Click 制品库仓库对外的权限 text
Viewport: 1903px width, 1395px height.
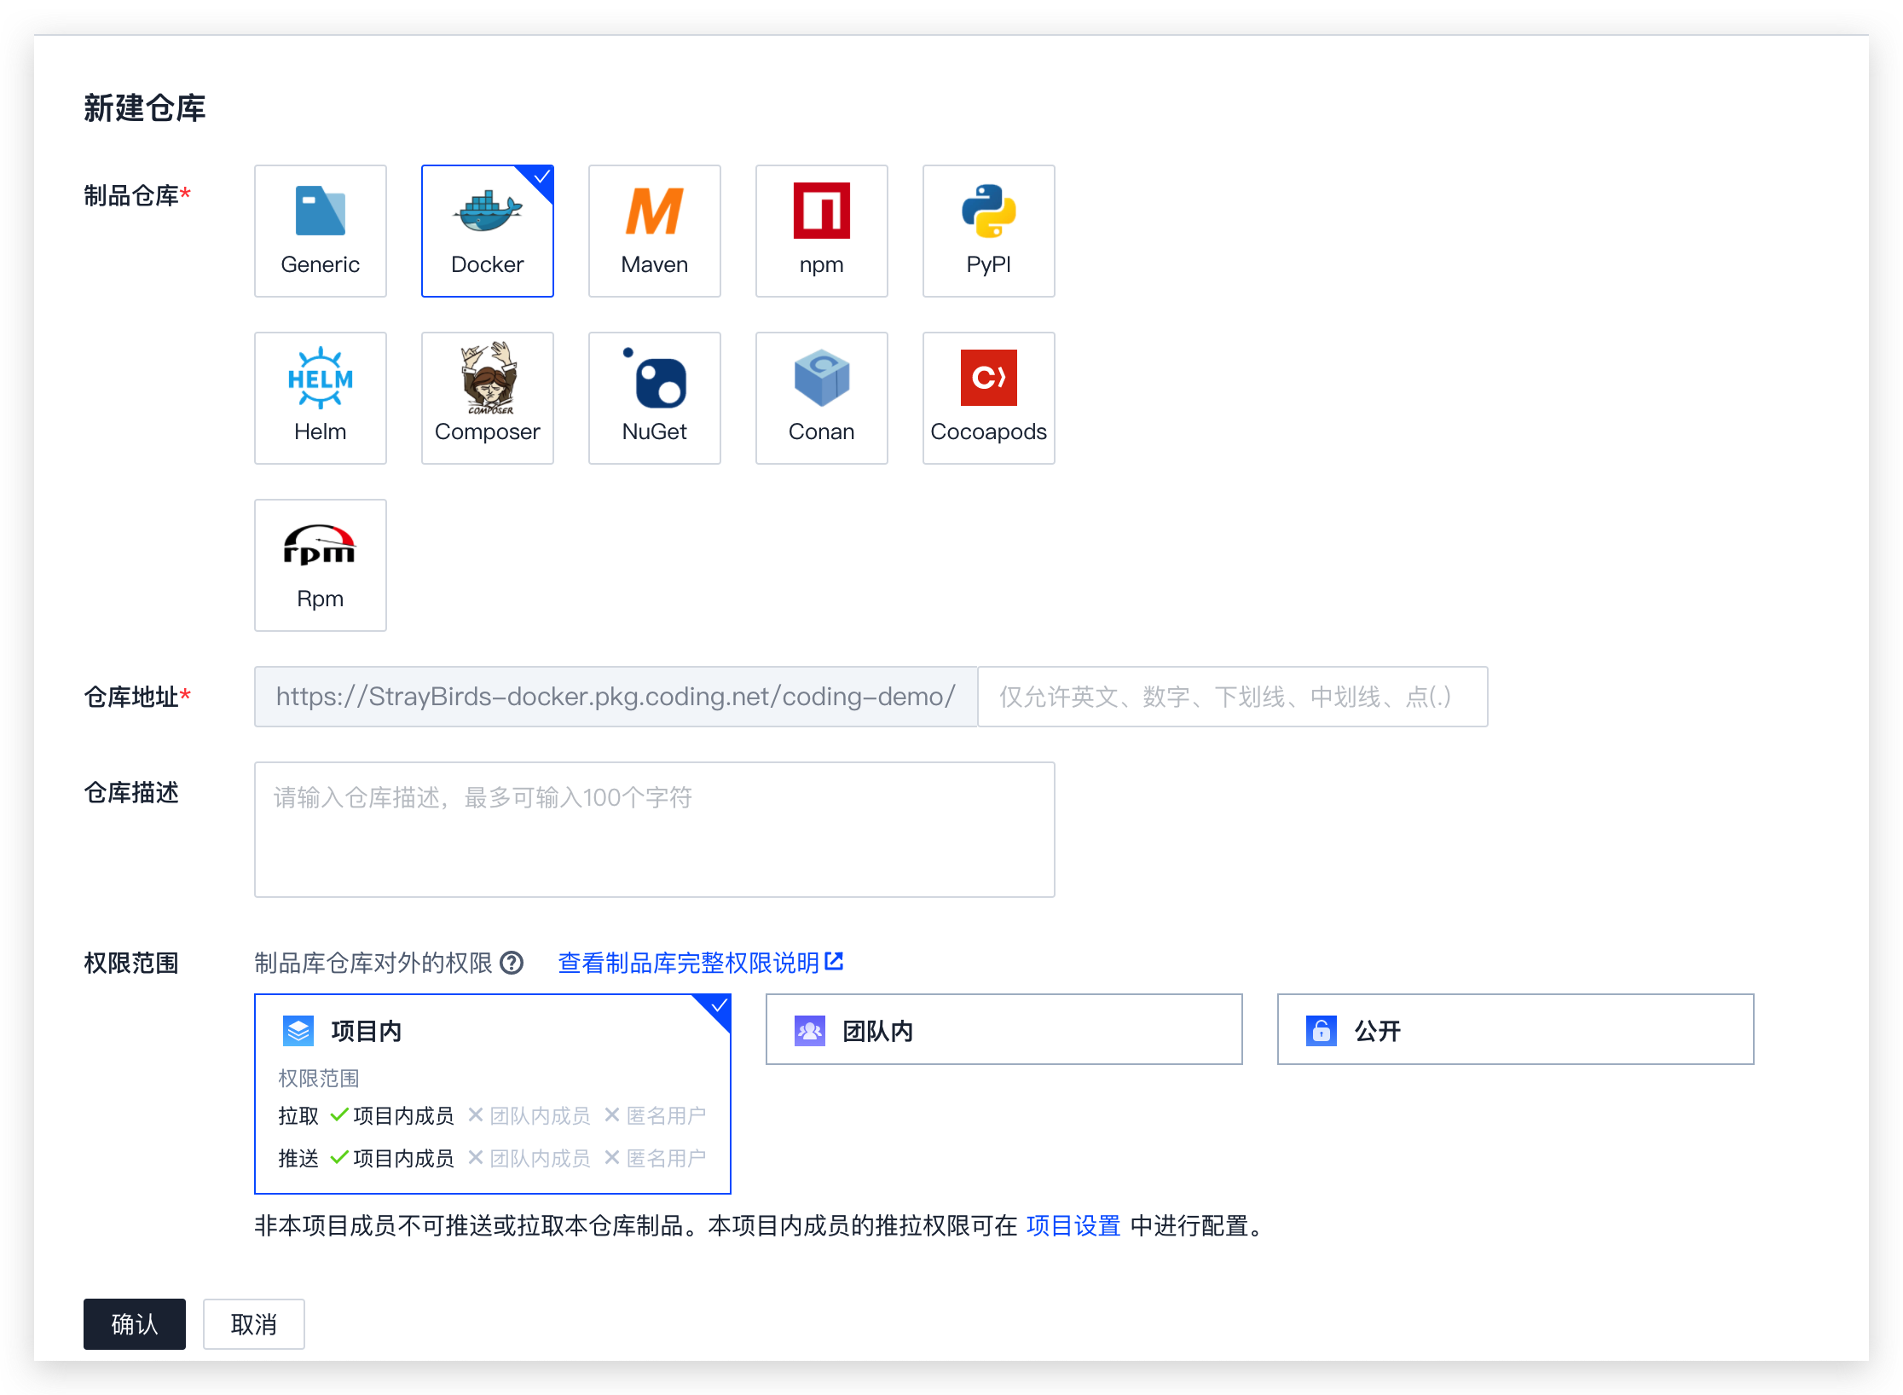tap(373, 963)
